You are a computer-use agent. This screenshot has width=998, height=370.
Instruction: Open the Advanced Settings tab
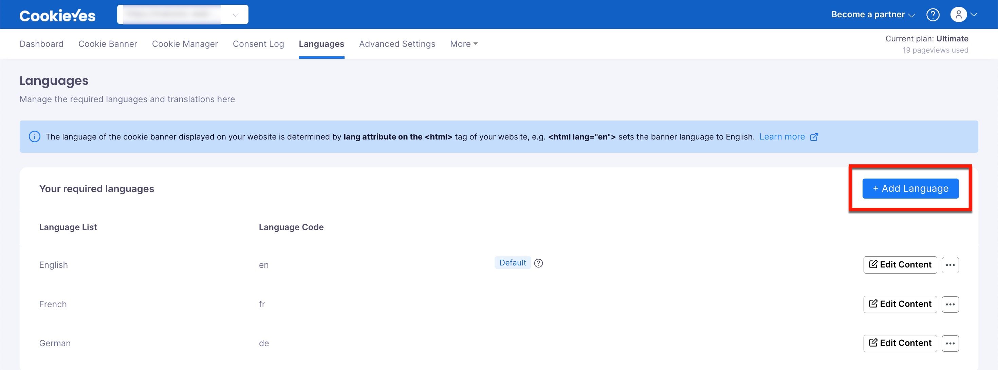tap(397, 44)
